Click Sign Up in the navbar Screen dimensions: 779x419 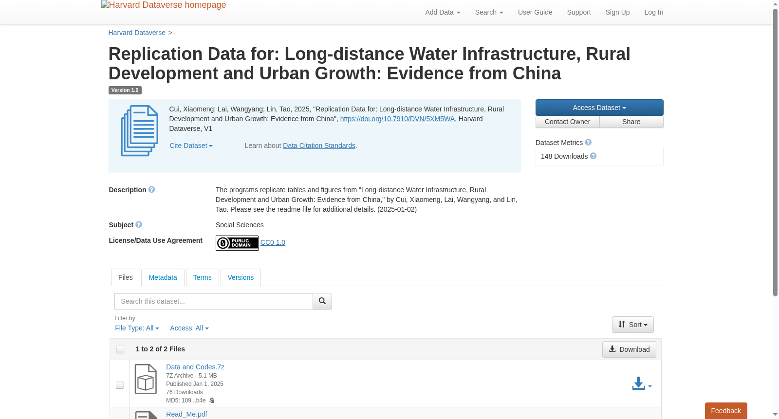(617, 12)
